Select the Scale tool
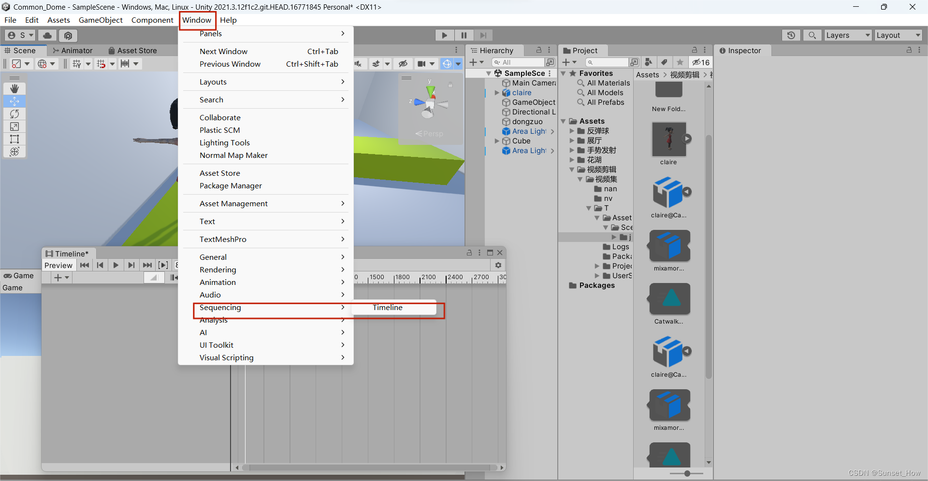Screen dimensions: 928x481 (14, 127)
